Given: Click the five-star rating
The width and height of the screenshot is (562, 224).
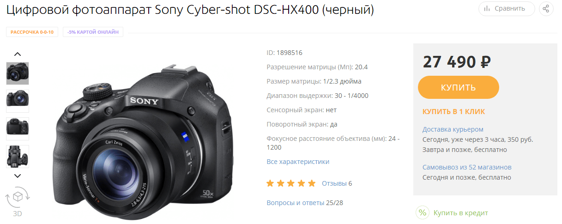Looking at the screenshot, I should point(291,183).
